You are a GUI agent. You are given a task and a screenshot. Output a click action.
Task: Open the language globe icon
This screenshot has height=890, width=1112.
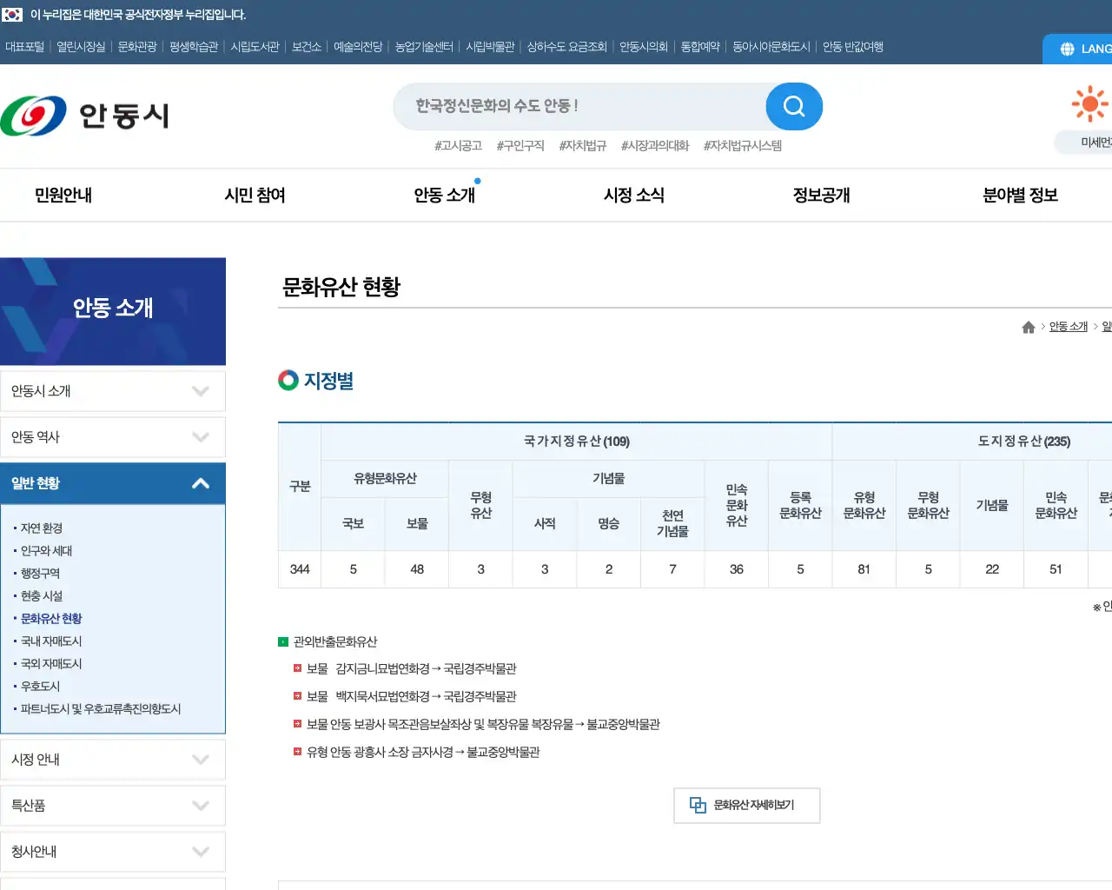[1067, 50]
